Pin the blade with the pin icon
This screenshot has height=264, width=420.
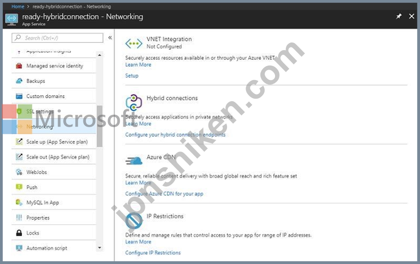pyautogui.click(x=399, y=16)
